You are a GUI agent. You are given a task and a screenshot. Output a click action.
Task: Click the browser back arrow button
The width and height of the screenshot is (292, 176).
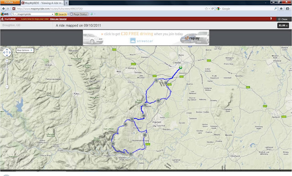point(4,9)
